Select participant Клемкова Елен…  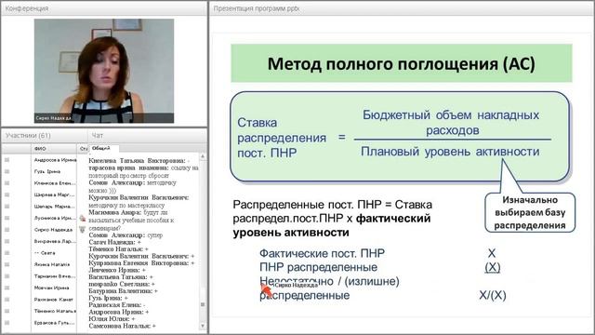tap(54, 183)
